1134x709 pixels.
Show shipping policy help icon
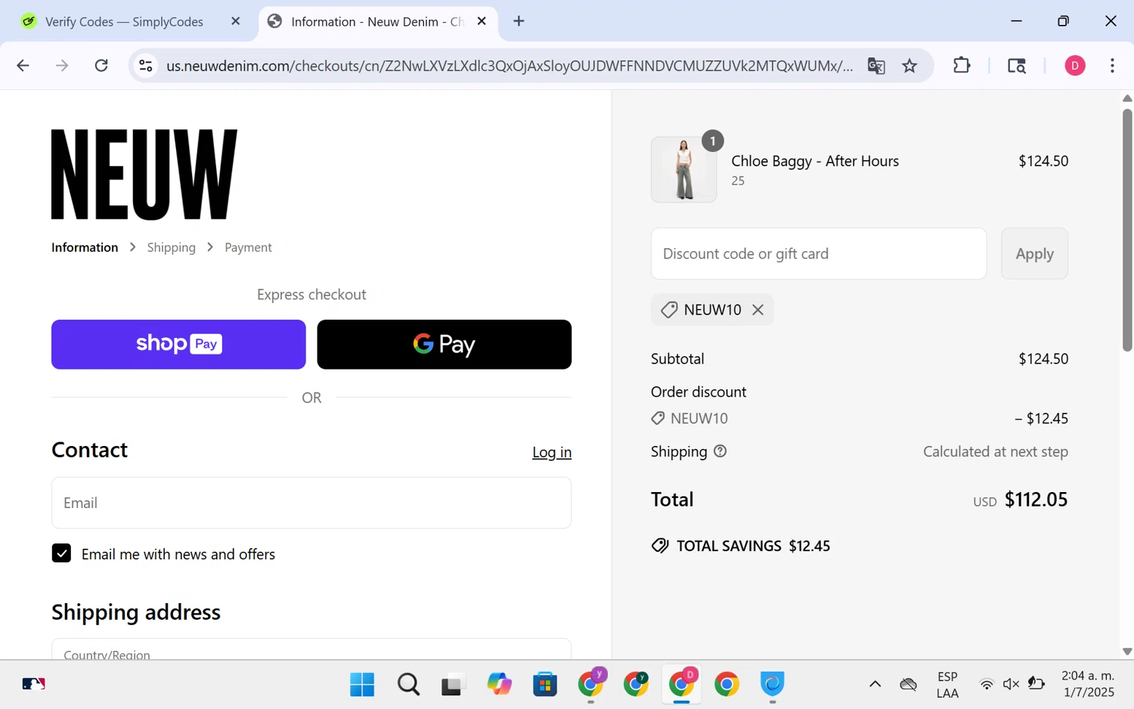(720, 451)
